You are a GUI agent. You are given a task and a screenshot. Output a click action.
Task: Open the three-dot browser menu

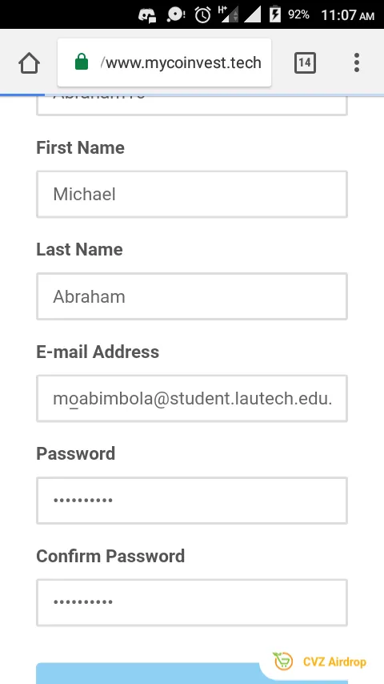(357, 62)
